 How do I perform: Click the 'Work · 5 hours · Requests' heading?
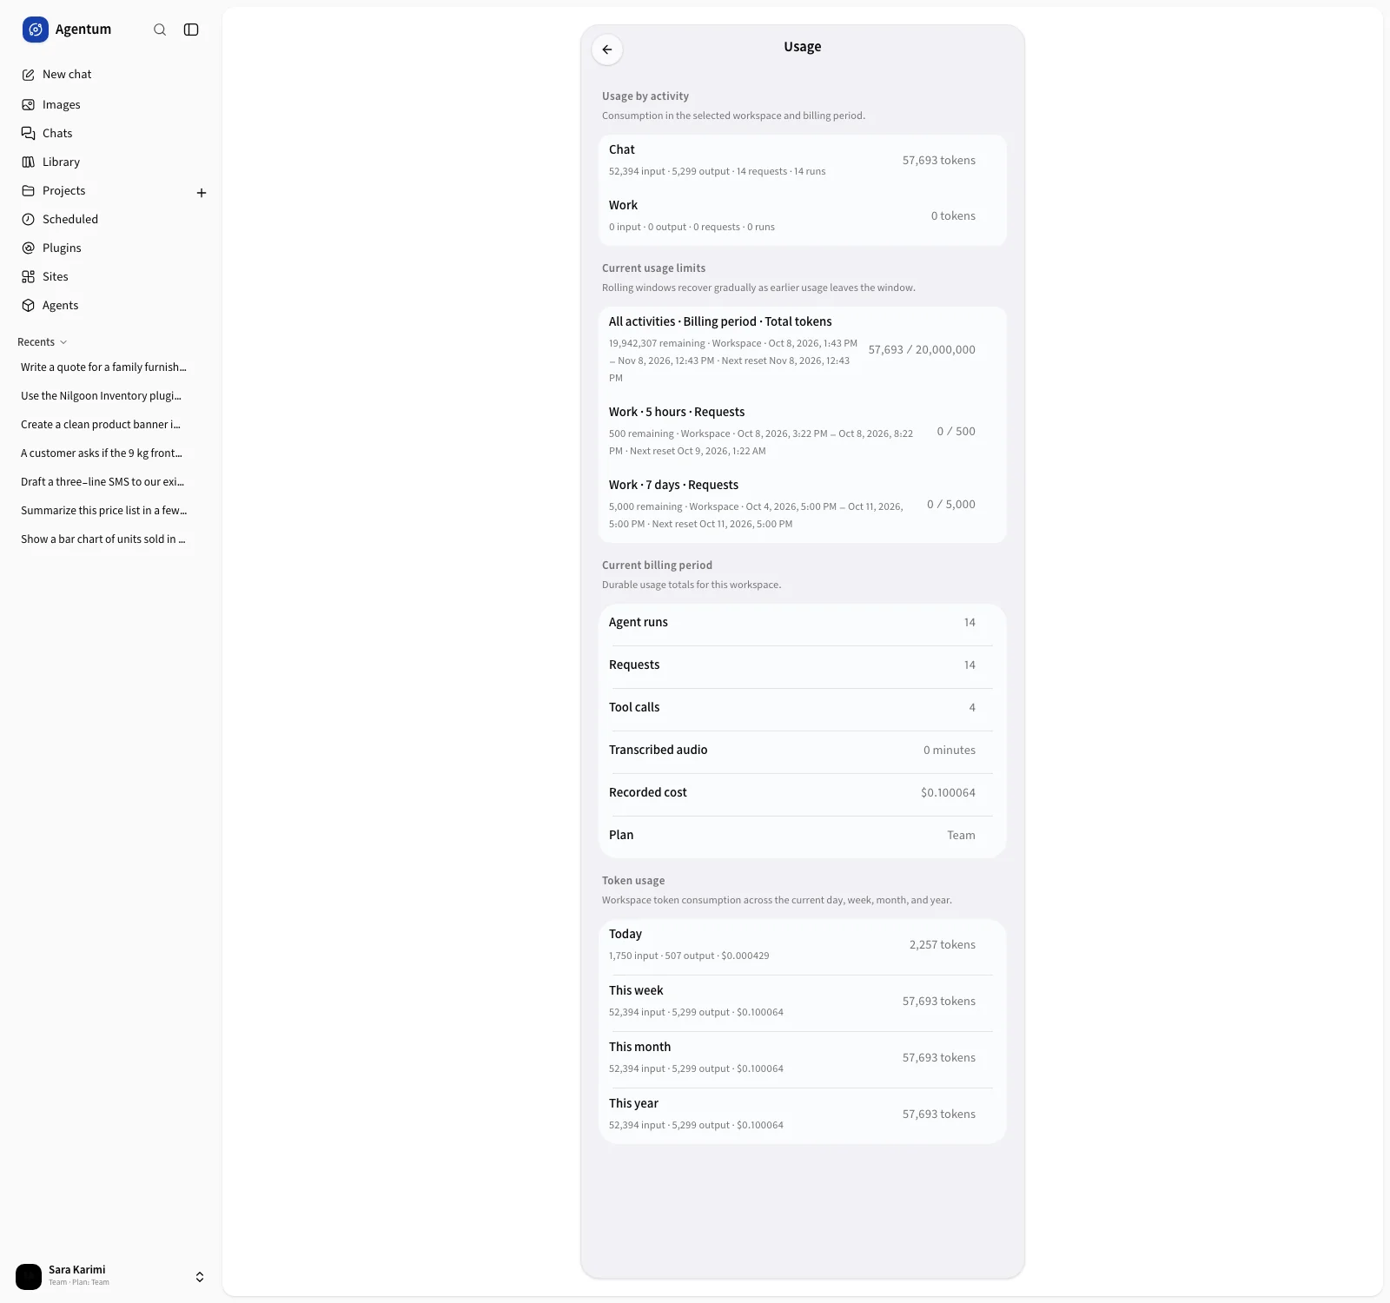pos(677,412)
